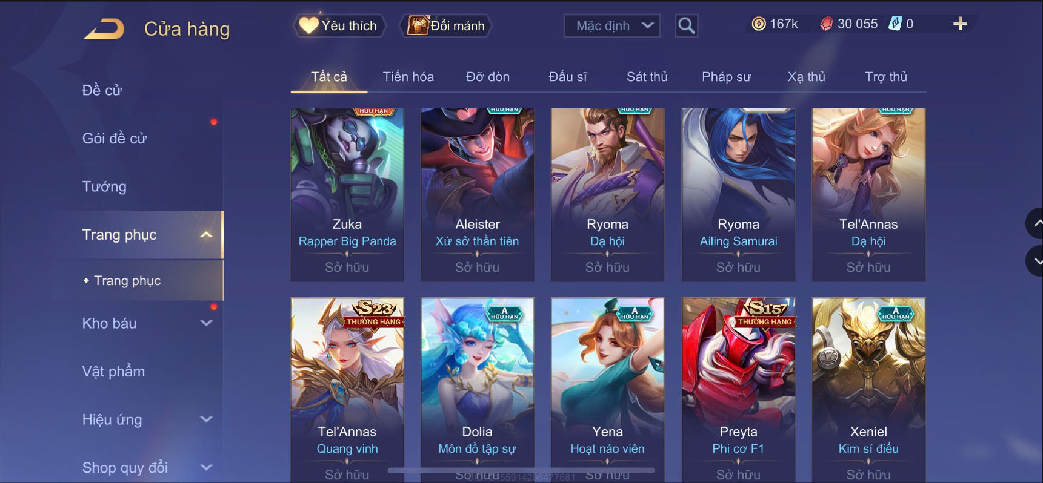Collapse the Trang phục sidebar section
Viewport: 1043px width, 483px height.
click(x=206, y=235)
